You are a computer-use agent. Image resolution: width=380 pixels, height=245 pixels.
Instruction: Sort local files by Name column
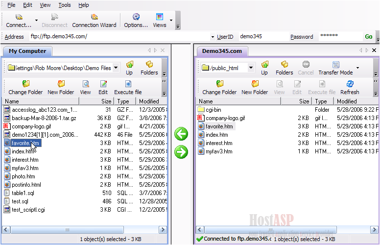pos(41,101)
